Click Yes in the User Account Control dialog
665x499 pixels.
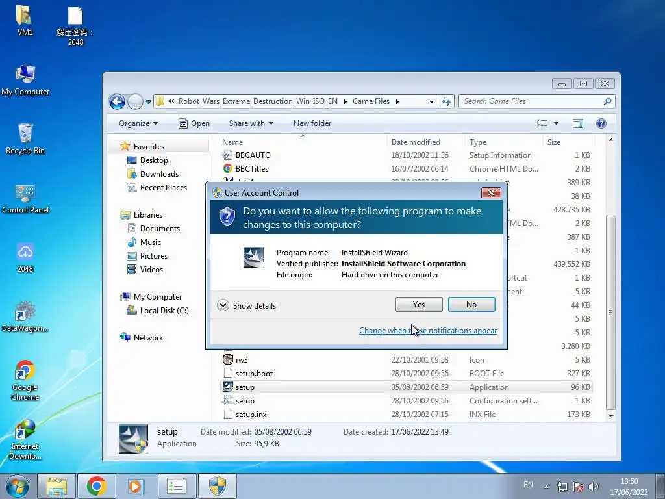click(419, 305)
